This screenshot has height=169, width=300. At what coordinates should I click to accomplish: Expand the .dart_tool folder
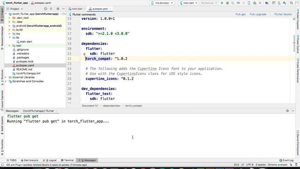click(x=9, y=18)
